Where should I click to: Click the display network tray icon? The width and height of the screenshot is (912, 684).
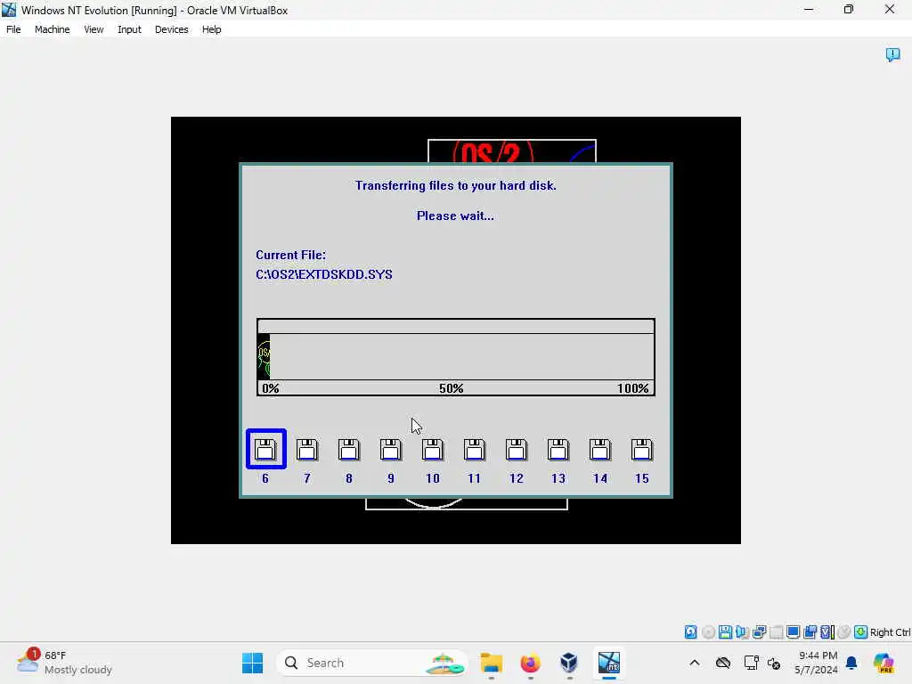click(751, 663)
